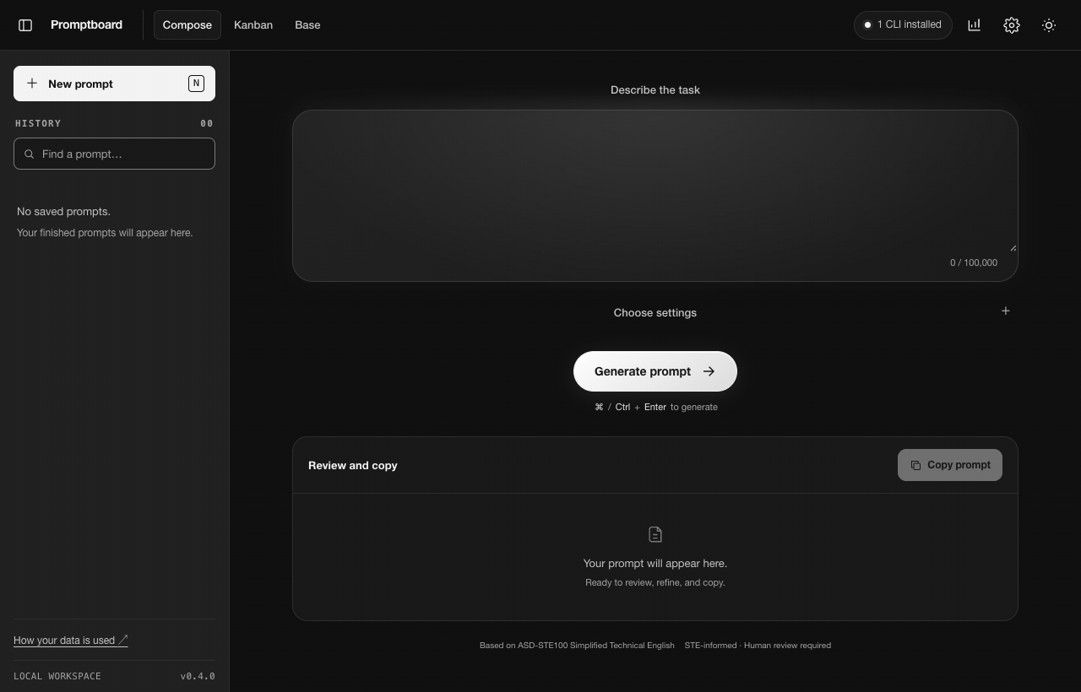Toggle light/dark theme sun icon
Viewport: 1081px width, 692px height.
click(1049, 25)
